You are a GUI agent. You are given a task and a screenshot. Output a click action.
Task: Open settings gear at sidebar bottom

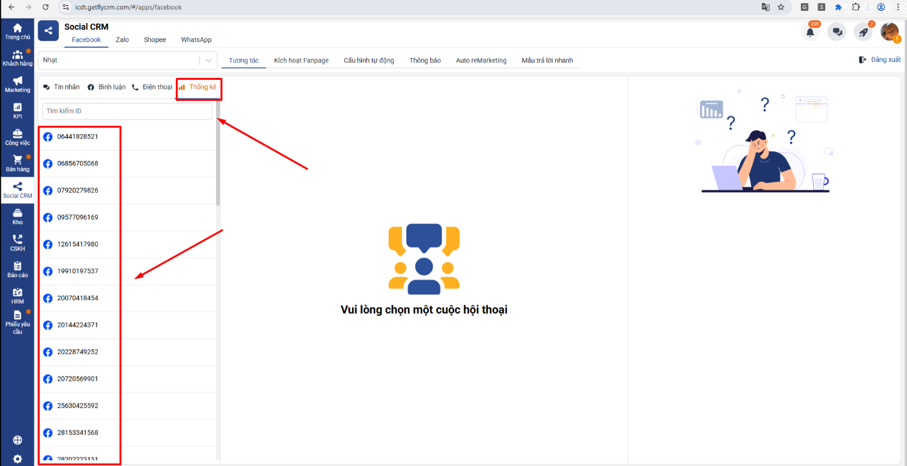tap(17, 458)
